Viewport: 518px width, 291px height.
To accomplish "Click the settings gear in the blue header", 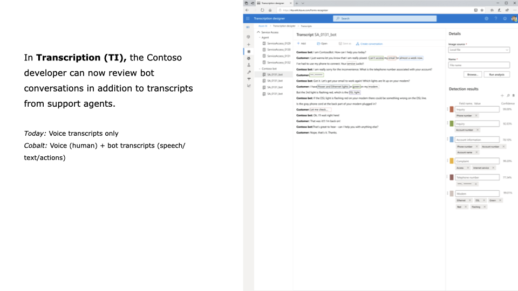I will click(486, 18).
